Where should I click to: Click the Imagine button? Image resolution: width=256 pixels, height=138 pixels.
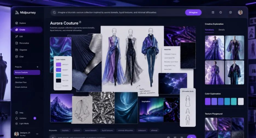point(193,12)
